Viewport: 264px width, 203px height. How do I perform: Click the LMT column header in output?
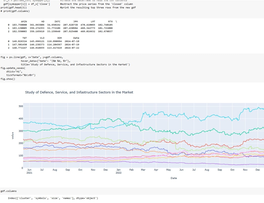tap(93, 22)
